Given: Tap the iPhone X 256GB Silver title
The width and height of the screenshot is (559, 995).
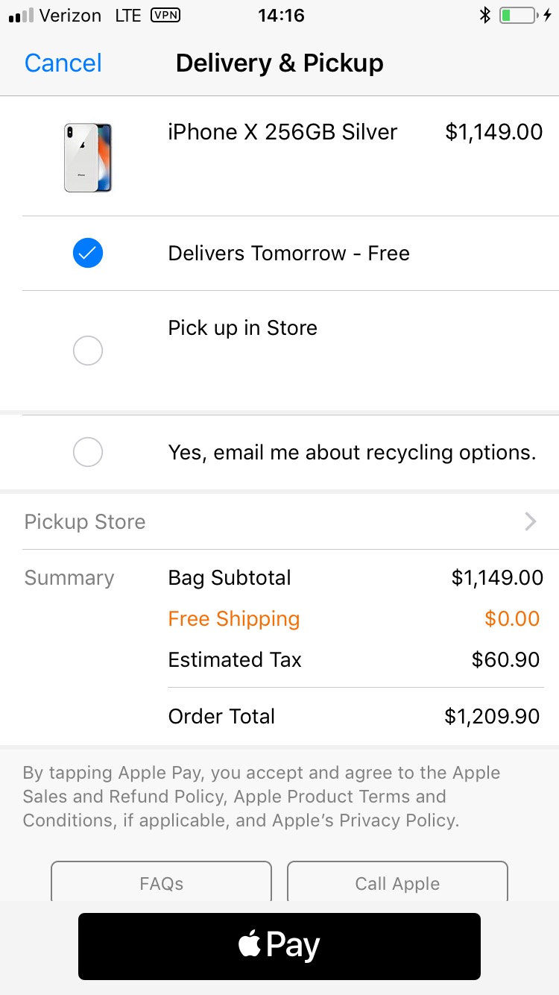Looking at the screenshot, I should (x=282, y=132).
